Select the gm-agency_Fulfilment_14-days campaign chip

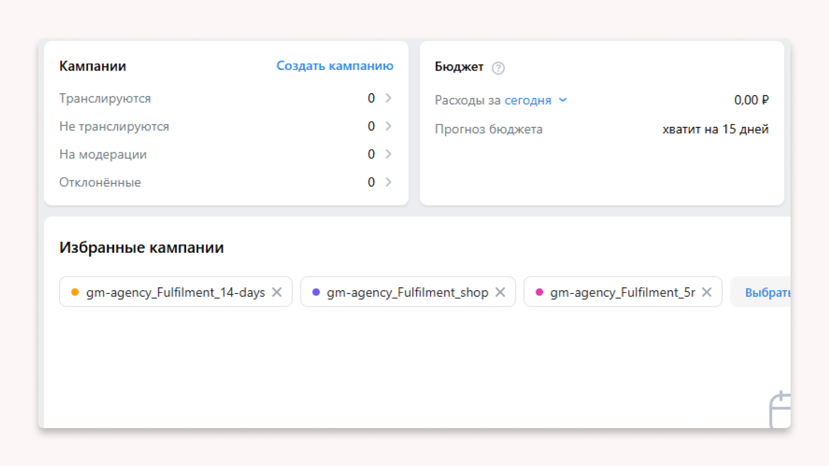point(175,293)
